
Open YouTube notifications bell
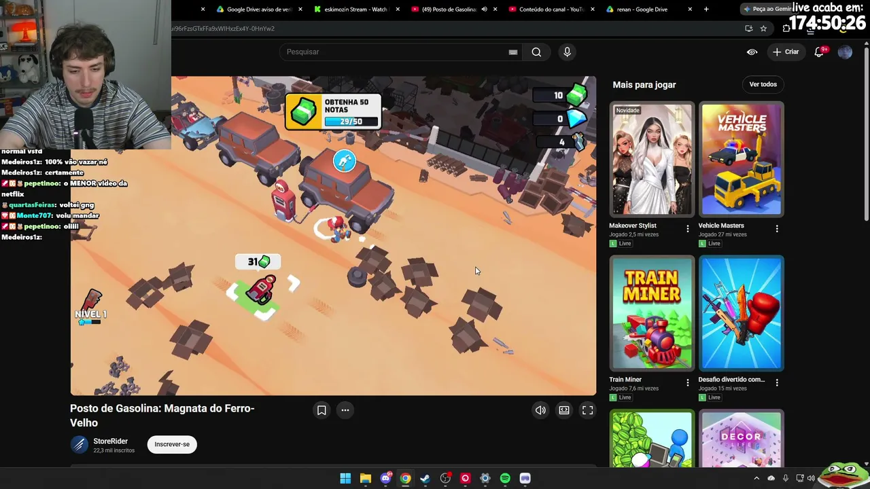(x=820, y=52)
